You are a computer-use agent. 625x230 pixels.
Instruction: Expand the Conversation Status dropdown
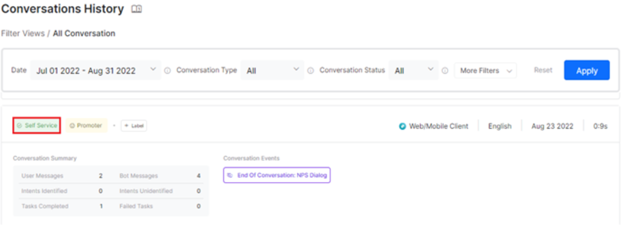[x=413, y=71]
